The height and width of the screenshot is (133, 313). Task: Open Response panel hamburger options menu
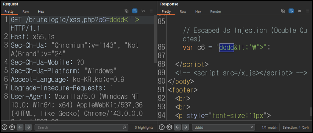point(308,11)
